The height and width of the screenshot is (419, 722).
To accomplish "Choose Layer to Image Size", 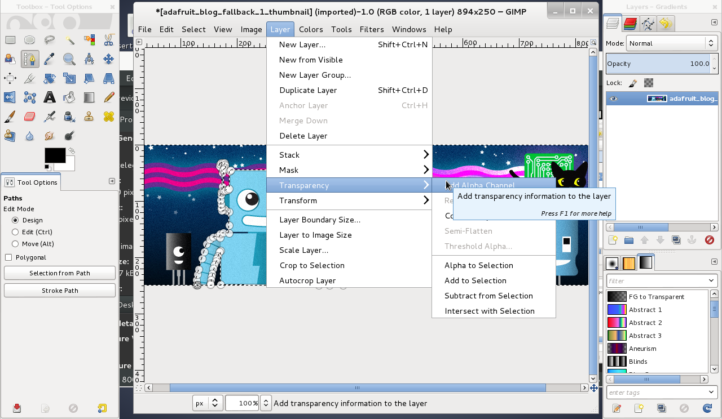I will (350, 235).
